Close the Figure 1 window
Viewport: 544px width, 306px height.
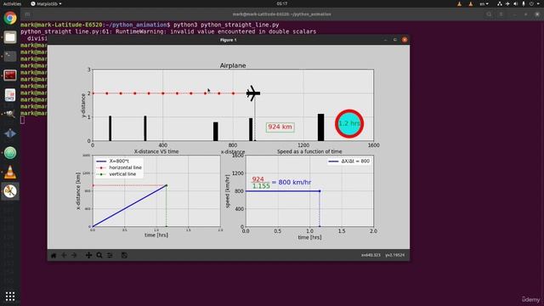click(x=405, y=40)
